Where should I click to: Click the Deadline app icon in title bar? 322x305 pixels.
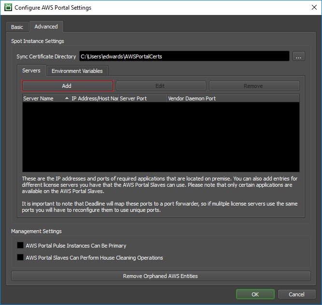click(8, 7)
